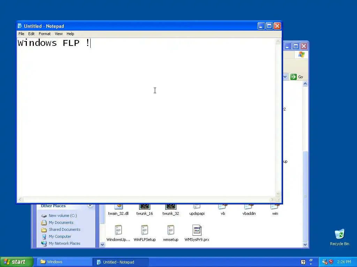Click the My Documents folder icon
Viewport: 357px width, 267px height.
[44, 223]
